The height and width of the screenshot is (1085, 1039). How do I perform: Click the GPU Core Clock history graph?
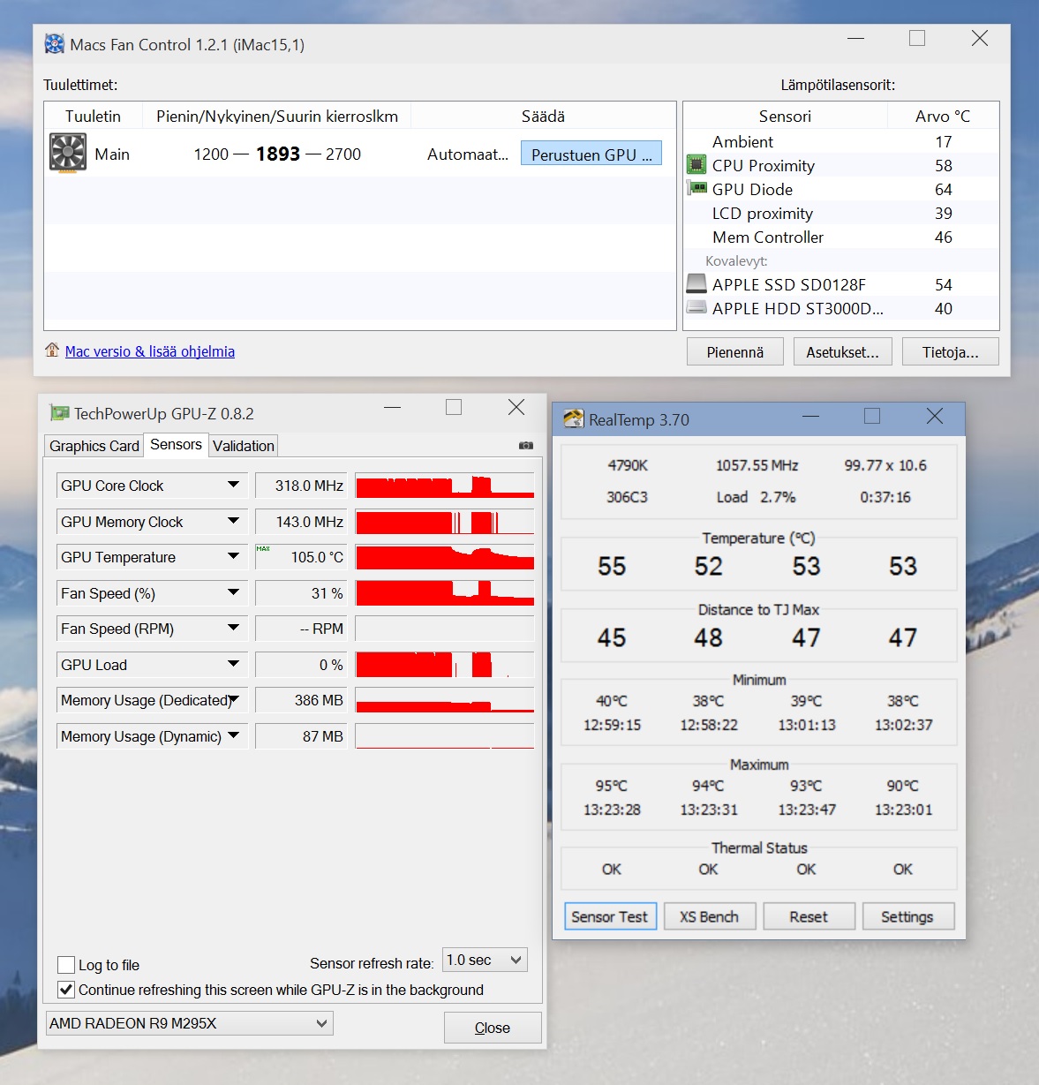[x=445, y=486]
